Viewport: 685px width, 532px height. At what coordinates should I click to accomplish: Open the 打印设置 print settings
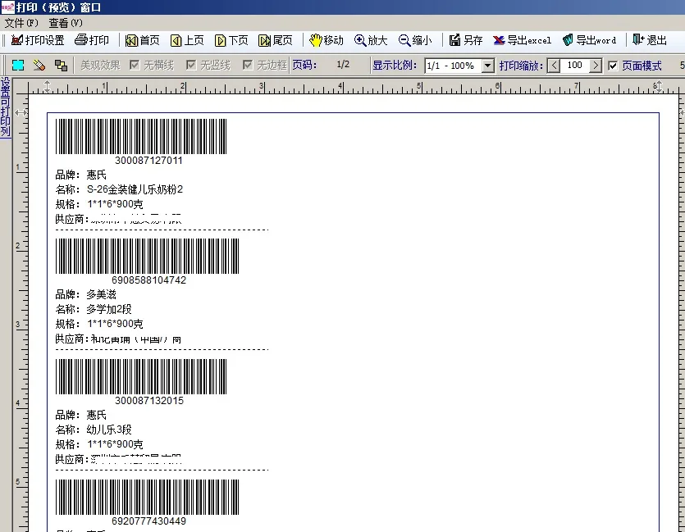point(38,40)
